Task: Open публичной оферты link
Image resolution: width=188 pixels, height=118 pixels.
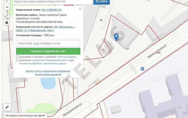Action: (x=67, y=57)
